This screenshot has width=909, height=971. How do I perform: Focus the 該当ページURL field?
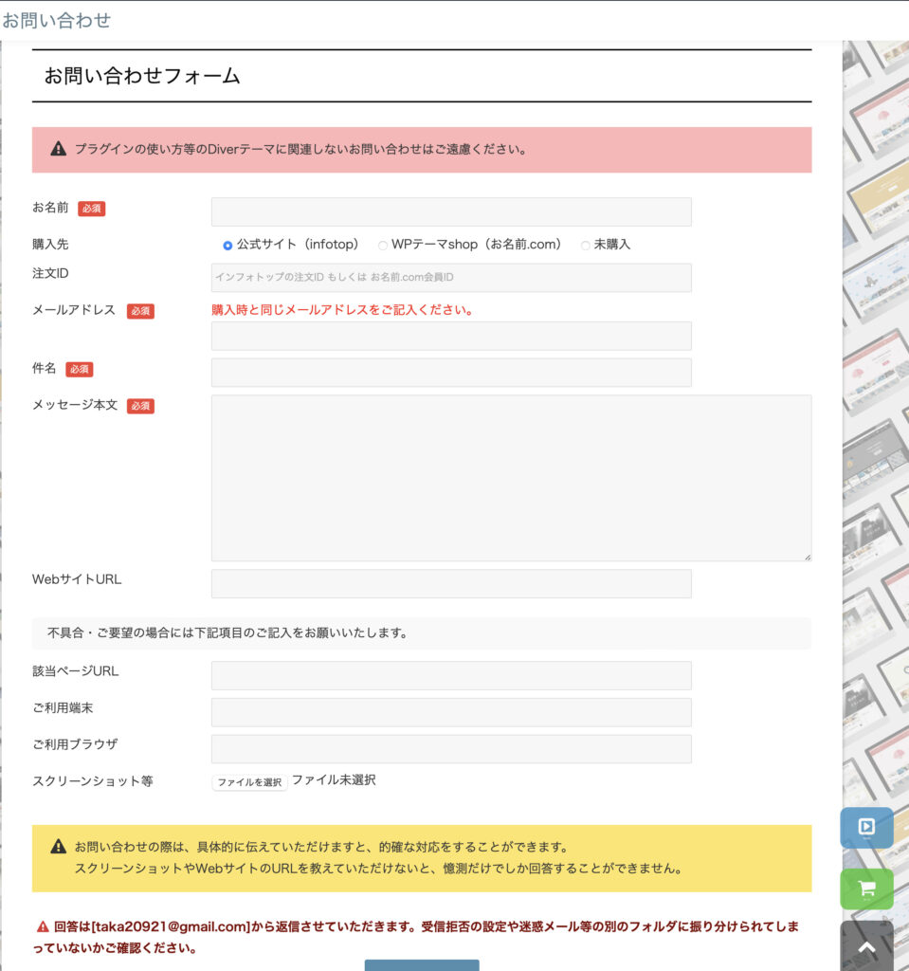[x=451, y=675]
